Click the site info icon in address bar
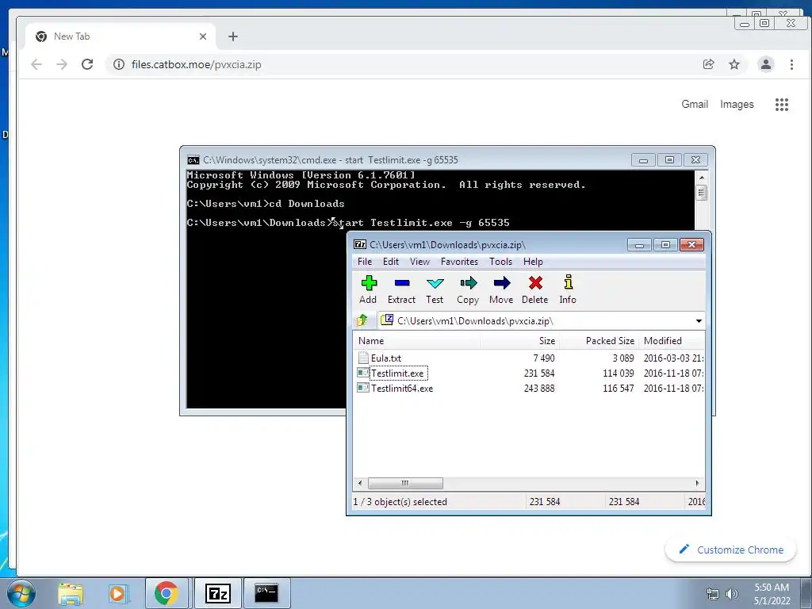The width and height of the screenshot is (812, 609). point(119,64)
